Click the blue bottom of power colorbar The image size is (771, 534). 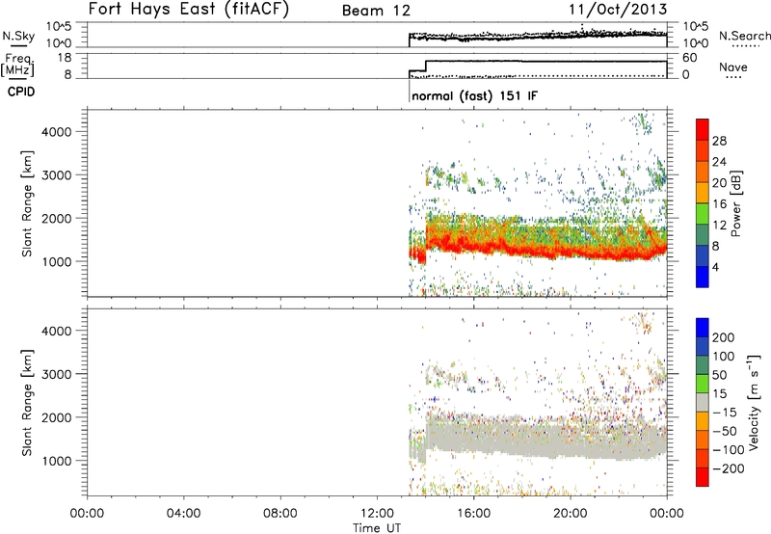pyautogui.click(x=703, y=277)
